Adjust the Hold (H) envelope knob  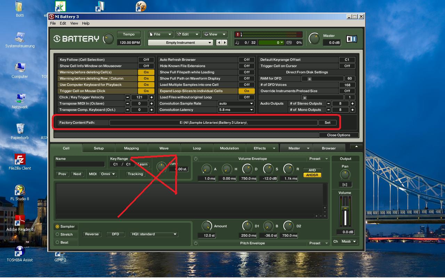227,169
